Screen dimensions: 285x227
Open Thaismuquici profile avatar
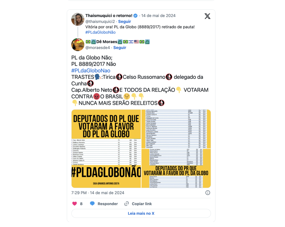(78, 19)
